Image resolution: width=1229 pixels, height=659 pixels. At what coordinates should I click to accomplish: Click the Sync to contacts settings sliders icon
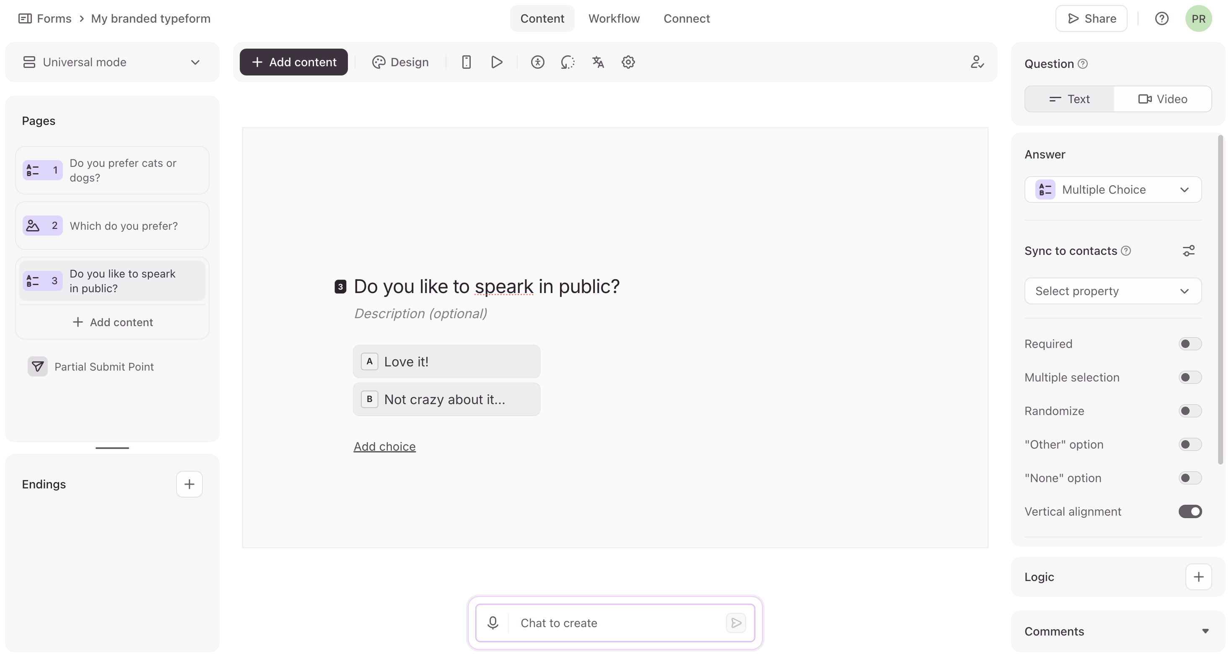coord(1188,251)
